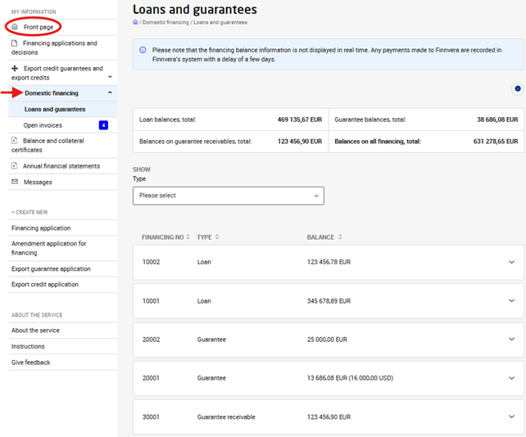The image size is (526, 437).
Task: Sort table by Type column arrows
Action: pos(217,237)
